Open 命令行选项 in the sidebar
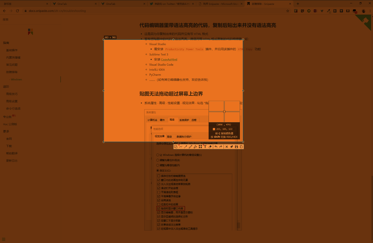 coord(13,109)
